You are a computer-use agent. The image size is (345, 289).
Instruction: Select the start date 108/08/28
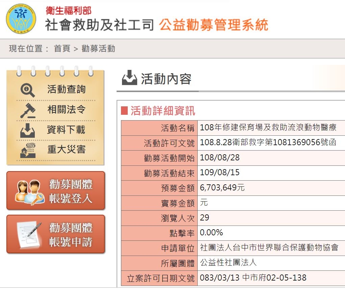tap(220, 157)
